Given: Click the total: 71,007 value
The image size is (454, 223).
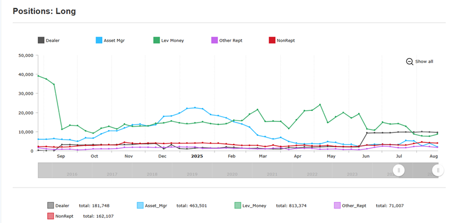Looking at the screenshot, I should pyautogui.click(x=389, y=206).
